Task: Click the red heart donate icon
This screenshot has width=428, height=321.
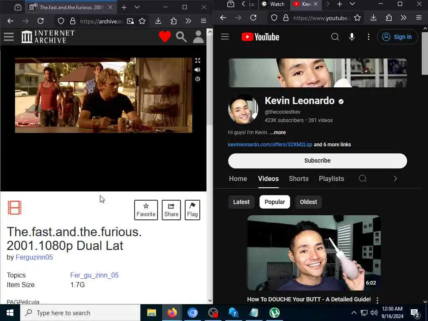Action: (165, 37)
